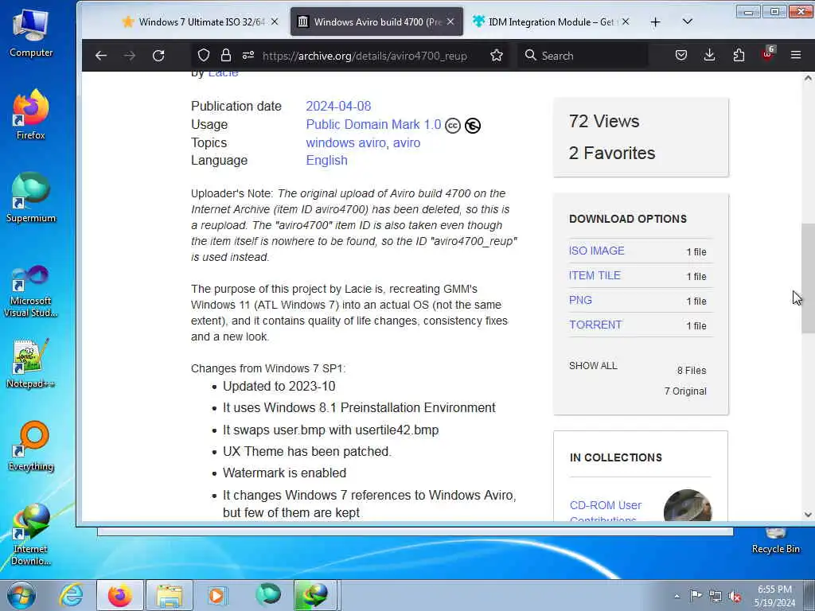Select the Windows Aviro build 4700 tab
815x611 pixels.
tap(376, 21)
